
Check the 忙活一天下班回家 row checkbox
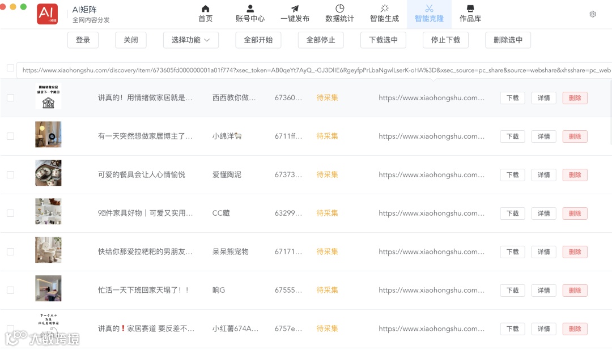11,290
